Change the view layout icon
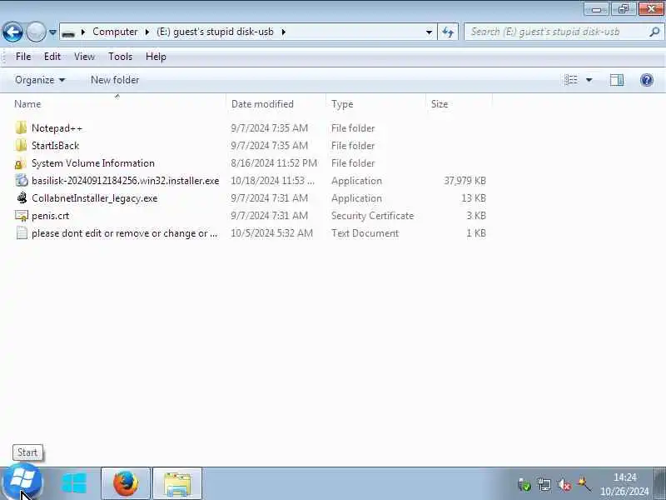 571,80
